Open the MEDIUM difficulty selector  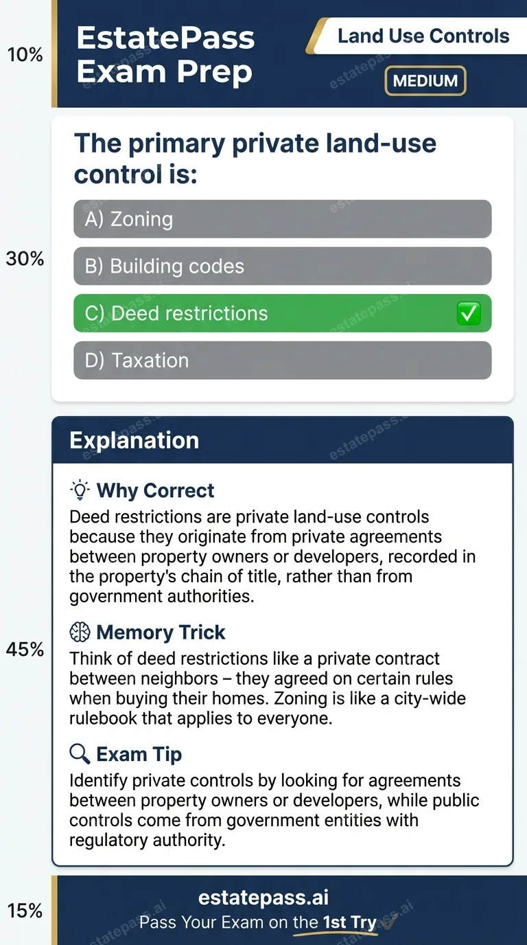tap(425, 80)
